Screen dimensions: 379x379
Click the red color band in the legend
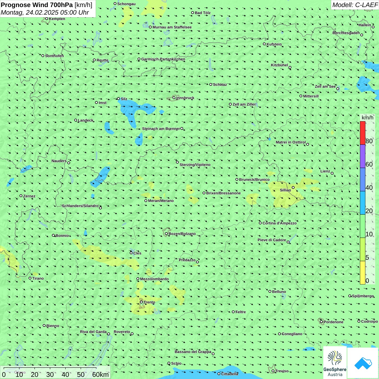pyautogui.click(x=362, y=133)
